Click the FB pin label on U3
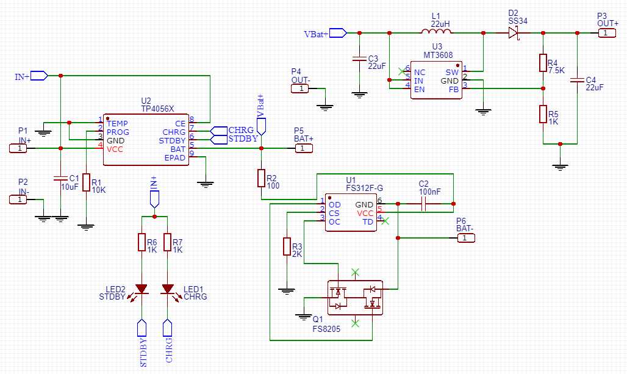The height and width of the screenshot is (374, 627). coord(454,90)
